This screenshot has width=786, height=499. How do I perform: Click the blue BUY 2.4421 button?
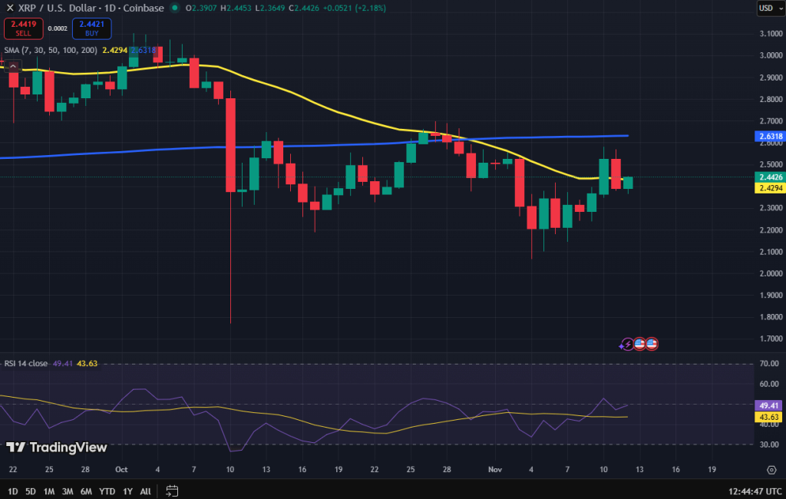(x=92, y=28)
